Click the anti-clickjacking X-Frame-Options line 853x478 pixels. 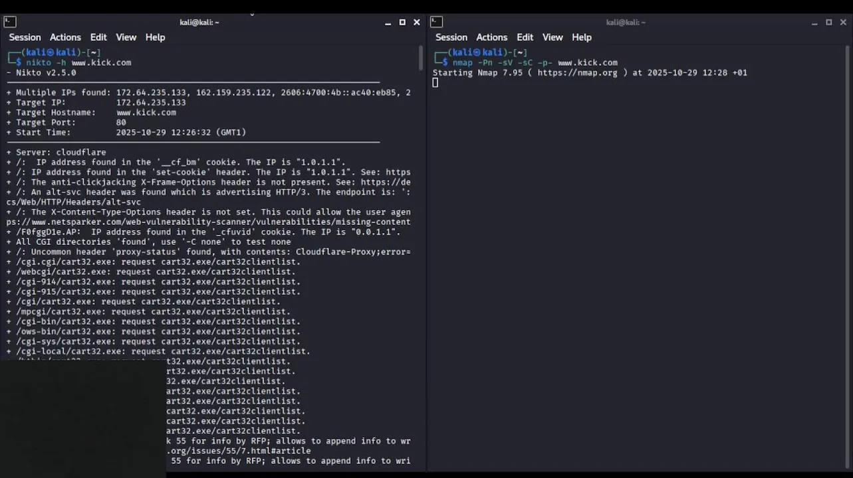[209, 182]
